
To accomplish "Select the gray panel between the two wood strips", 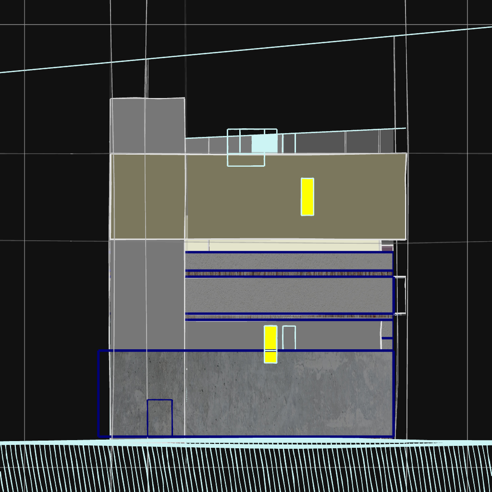I will click(x=288, y=295).
